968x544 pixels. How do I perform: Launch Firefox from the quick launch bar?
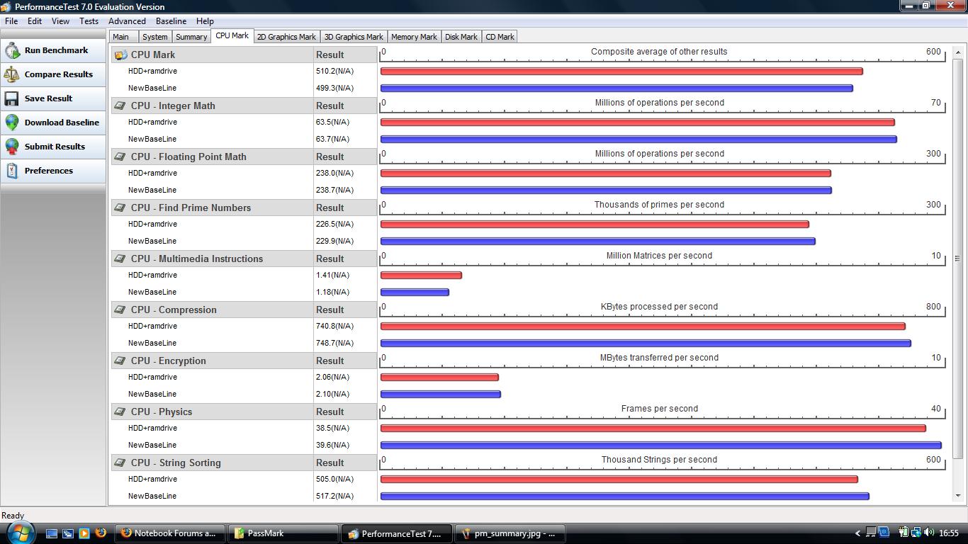[101, 533]
